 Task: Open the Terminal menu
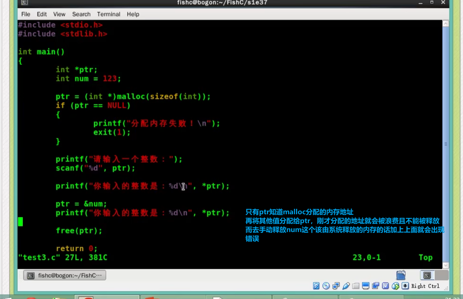click(x=109, y=14)
